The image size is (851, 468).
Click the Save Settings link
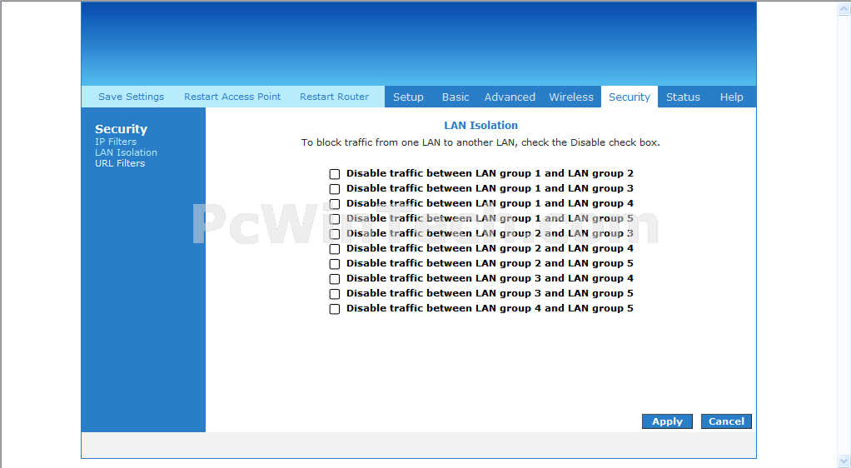point(131,97)
